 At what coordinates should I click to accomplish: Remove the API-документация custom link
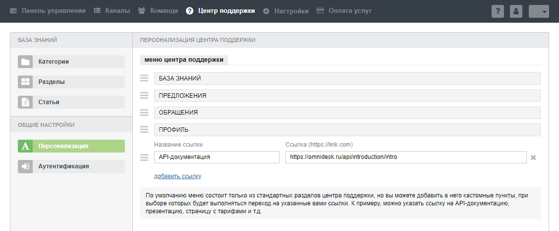[534, 157]
